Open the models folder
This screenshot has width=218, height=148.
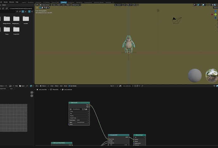tap(26, 20)
